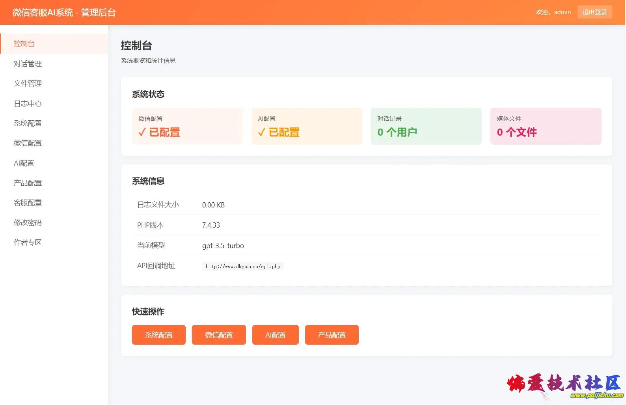The image size is (626, 405).
Task: Open the 作者专区 section
Action: click(x=28, y=242)
